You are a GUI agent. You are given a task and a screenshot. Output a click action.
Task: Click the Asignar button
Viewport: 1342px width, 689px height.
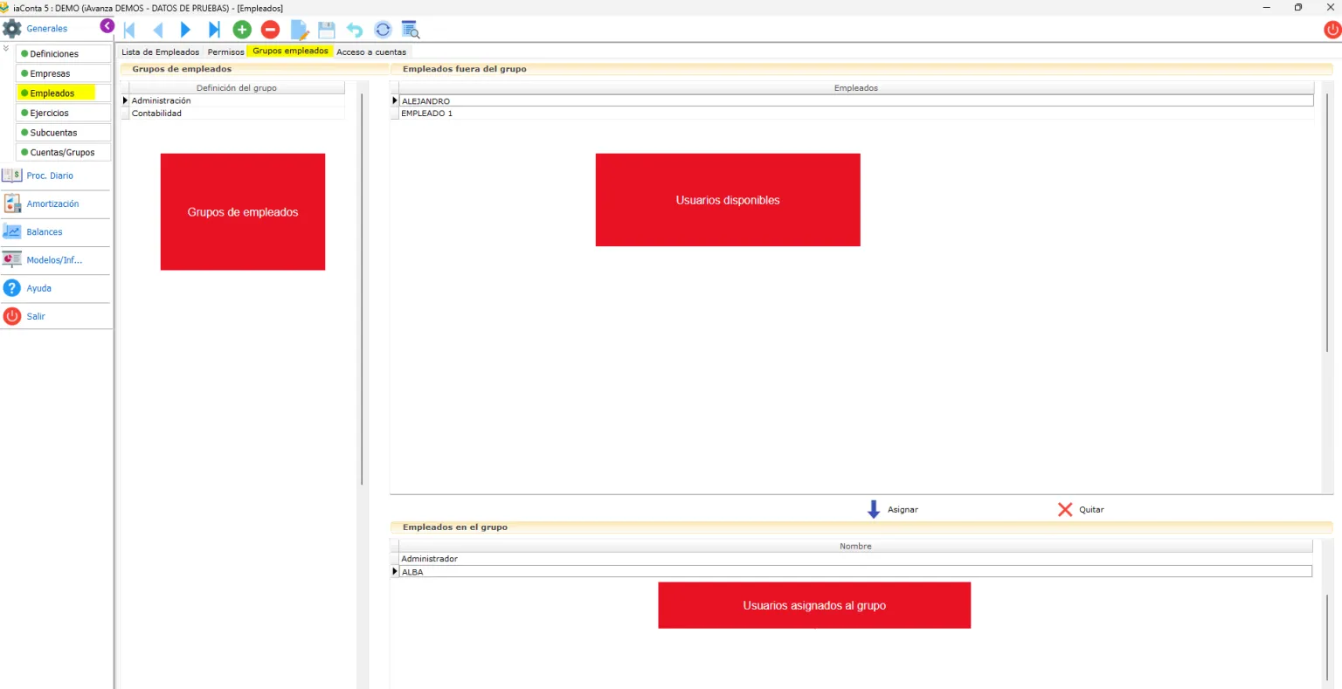pyautogui.click(x=892, y=509)
